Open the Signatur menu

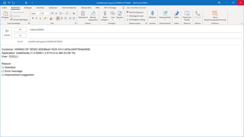[120, 16]
